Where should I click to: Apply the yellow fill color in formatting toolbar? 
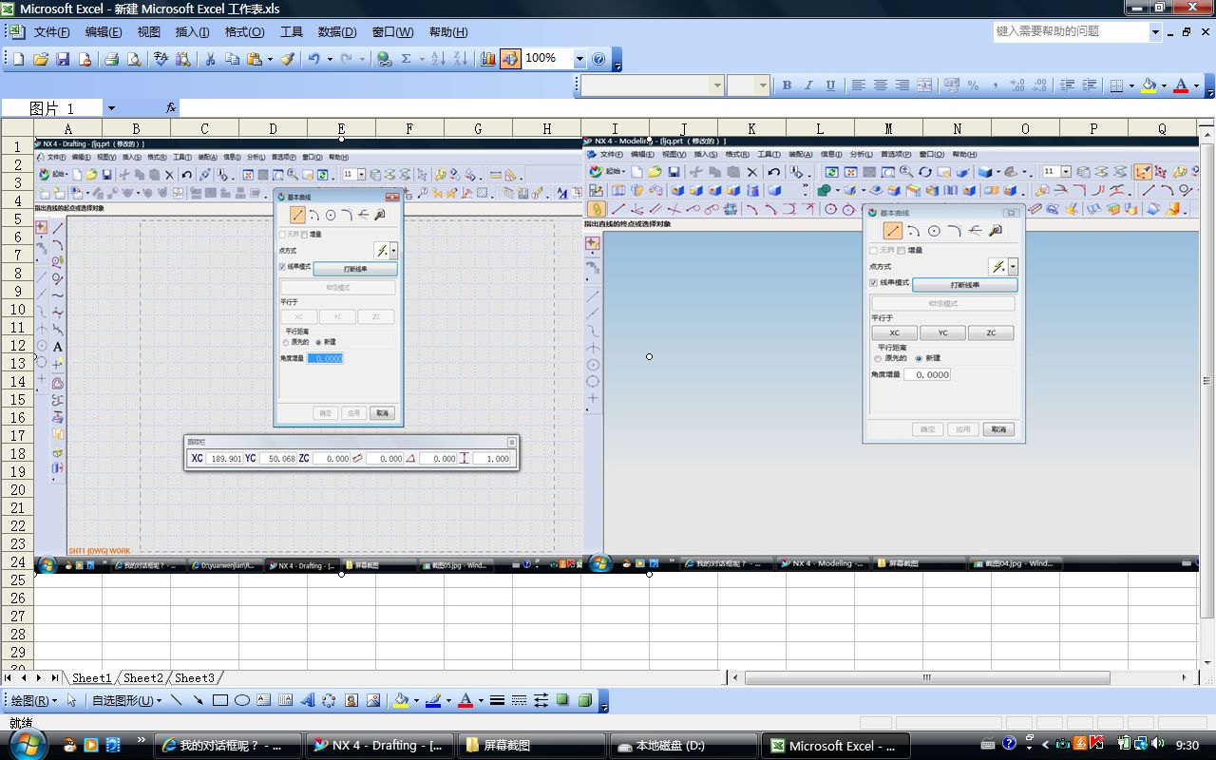click(x=1149, y=85)
